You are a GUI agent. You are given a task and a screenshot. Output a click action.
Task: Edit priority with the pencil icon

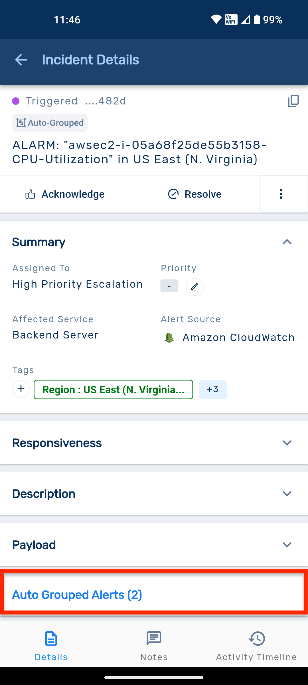[194, 287]
